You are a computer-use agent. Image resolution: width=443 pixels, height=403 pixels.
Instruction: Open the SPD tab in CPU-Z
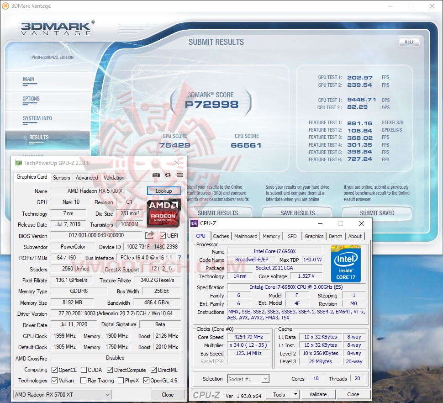point(292,236)
